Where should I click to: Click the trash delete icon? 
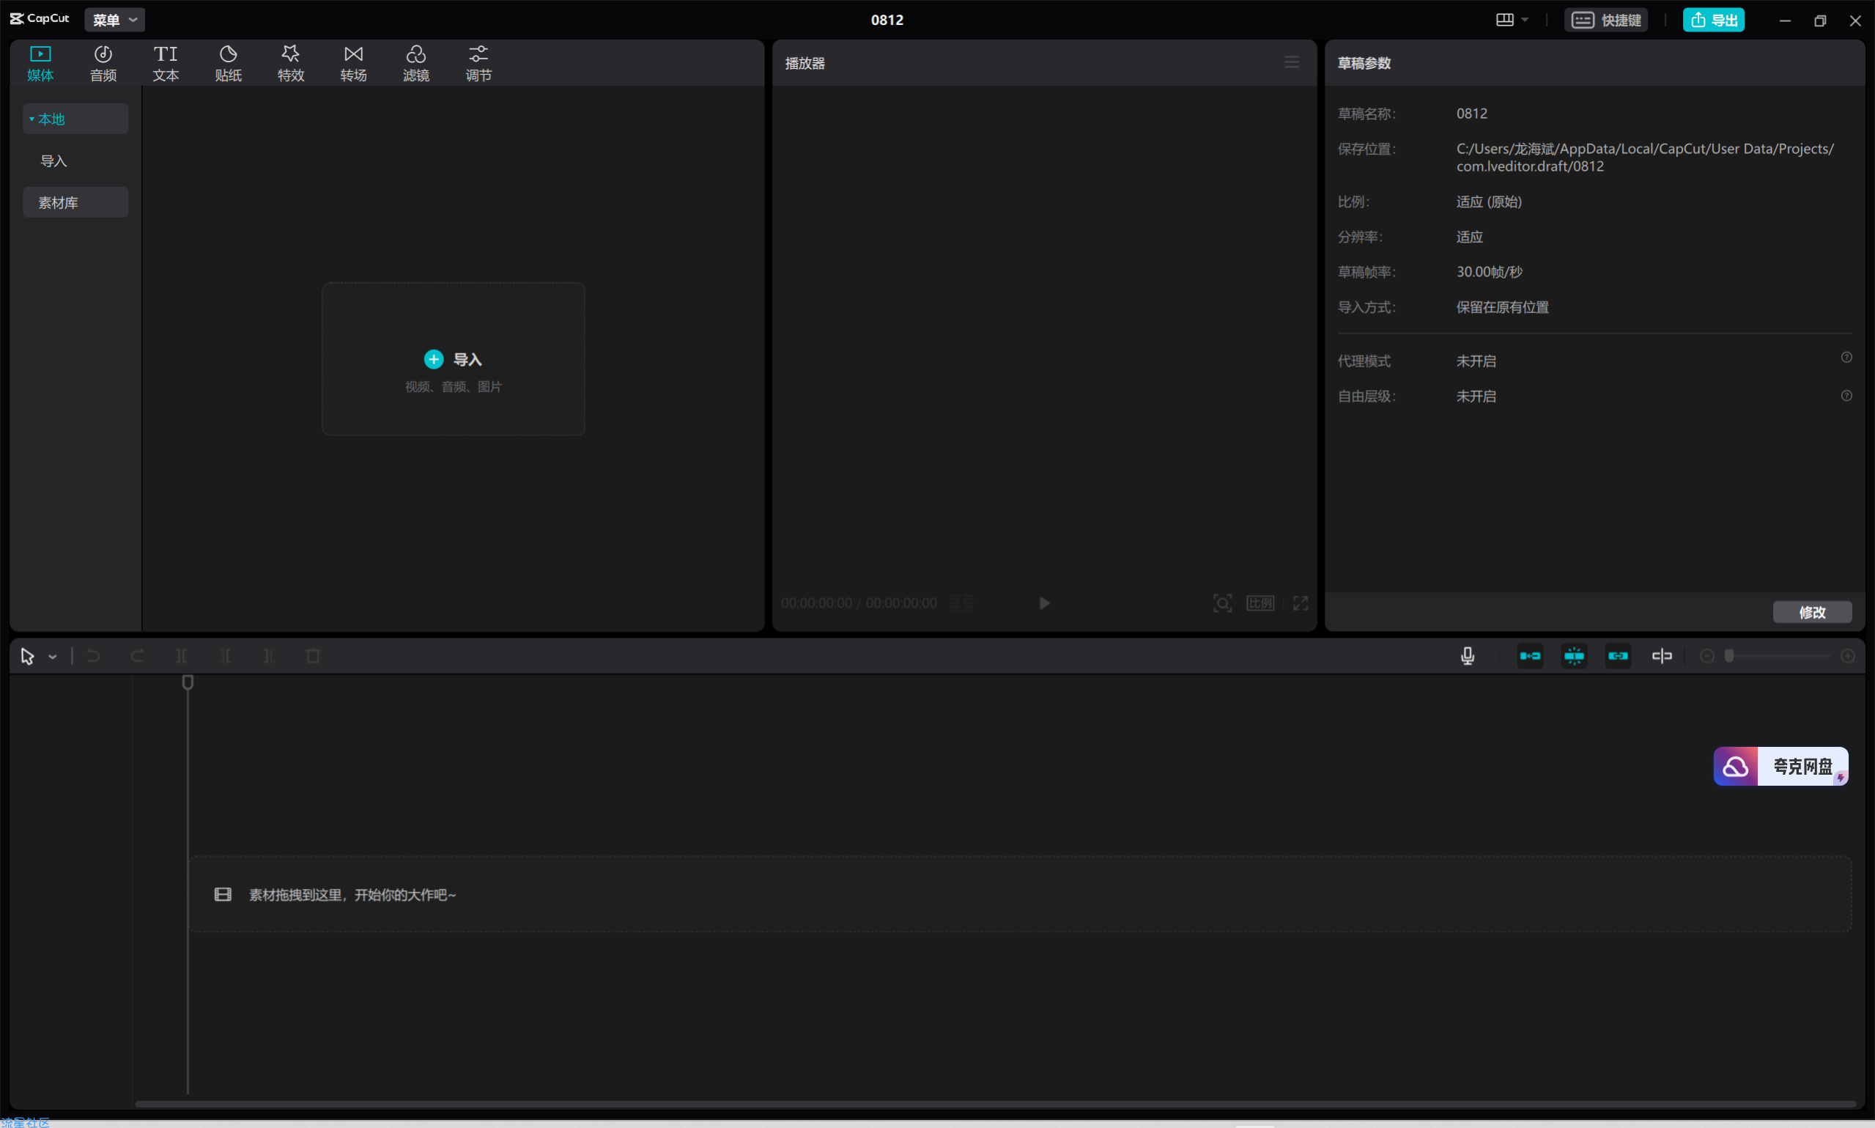[313, 655]
